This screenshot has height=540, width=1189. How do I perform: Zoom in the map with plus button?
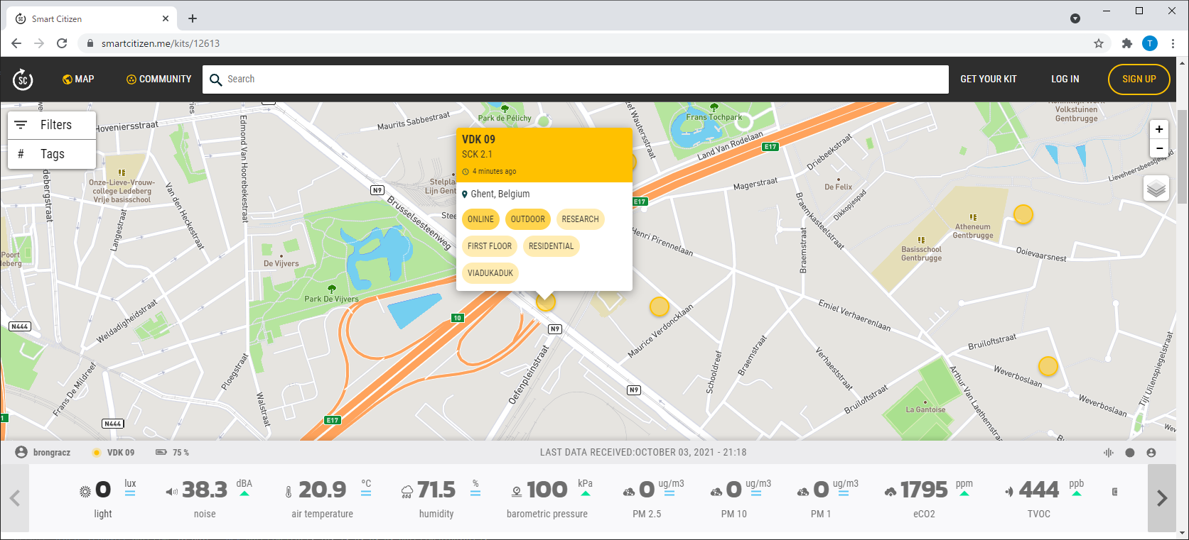coord(1159,129)
